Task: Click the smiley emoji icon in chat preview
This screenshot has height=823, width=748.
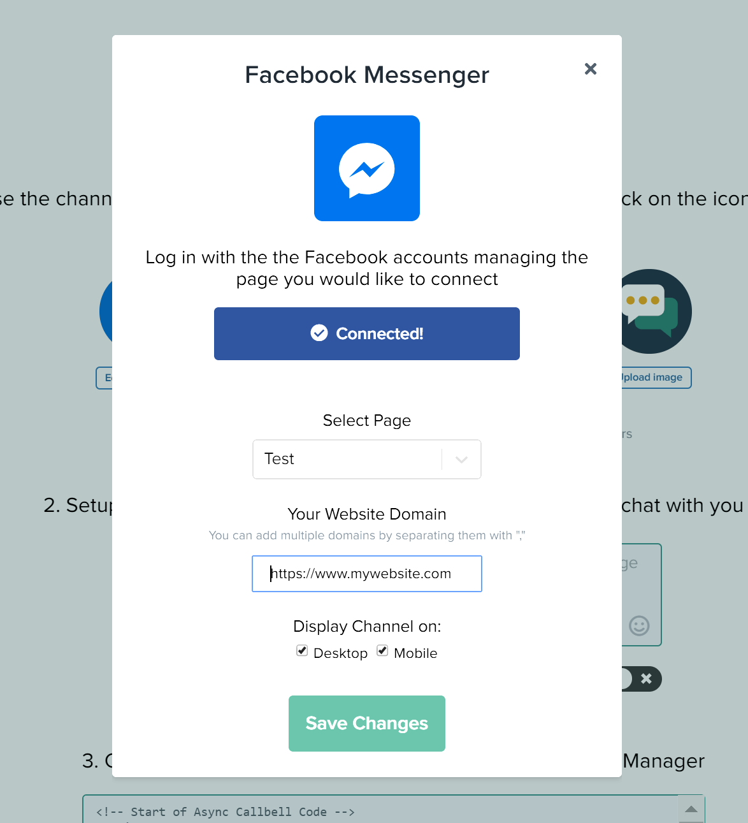Action: click(x=639, y=625)
